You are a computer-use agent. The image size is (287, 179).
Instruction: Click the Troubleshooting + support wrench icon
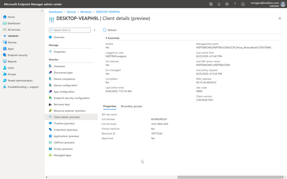tap(5, 87)
